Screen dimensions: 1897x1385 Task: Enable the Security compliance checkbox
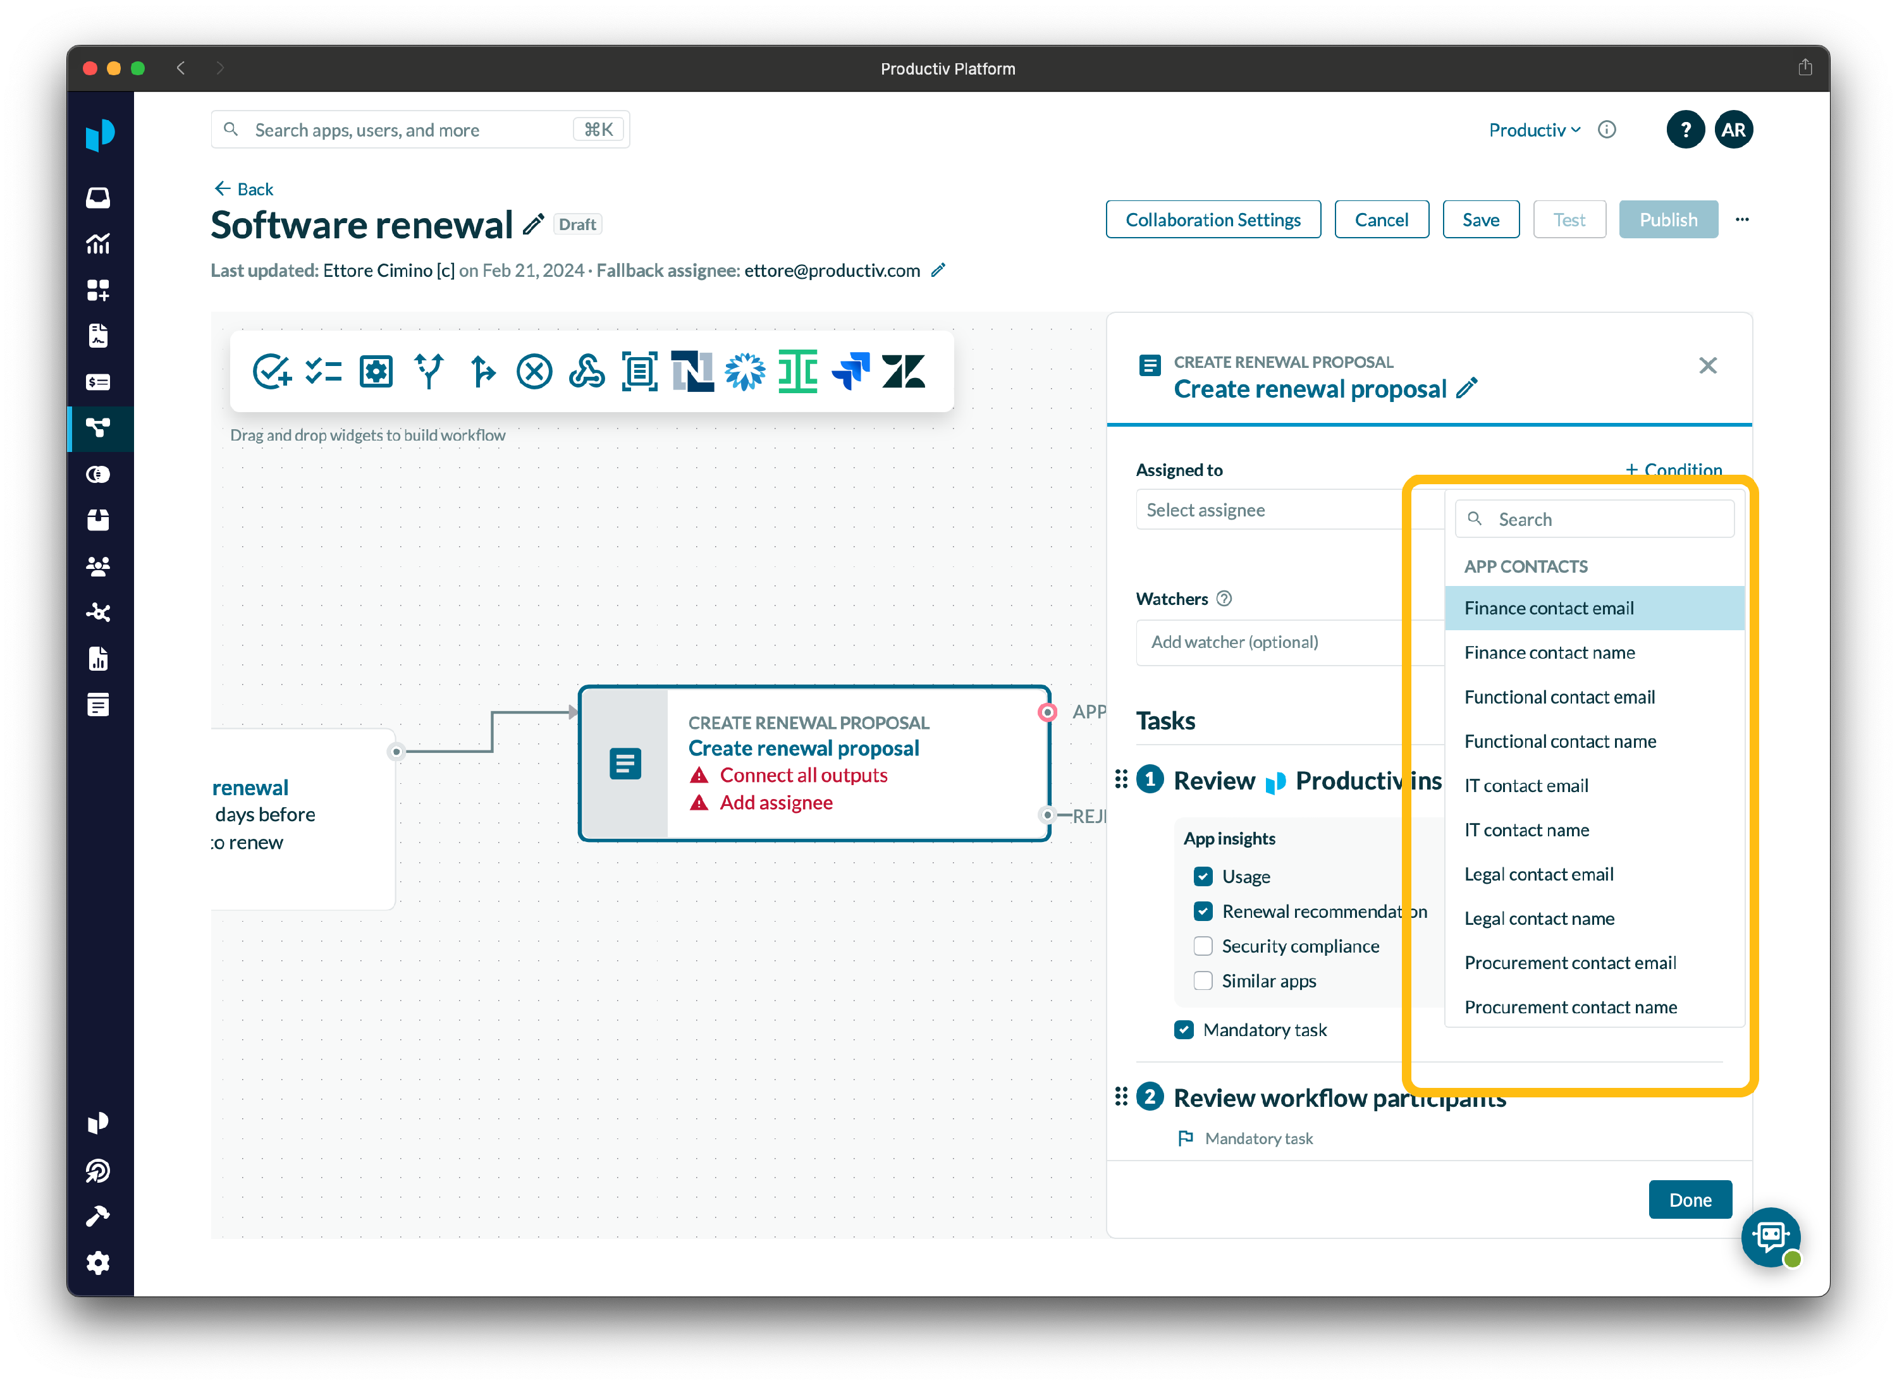1203,946
